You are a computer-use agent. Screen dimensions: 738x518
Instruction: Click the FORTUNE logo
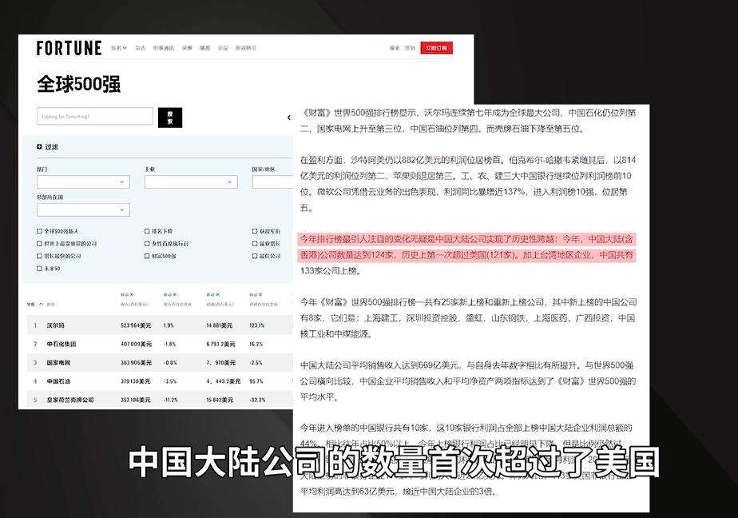tap(68, 47)
